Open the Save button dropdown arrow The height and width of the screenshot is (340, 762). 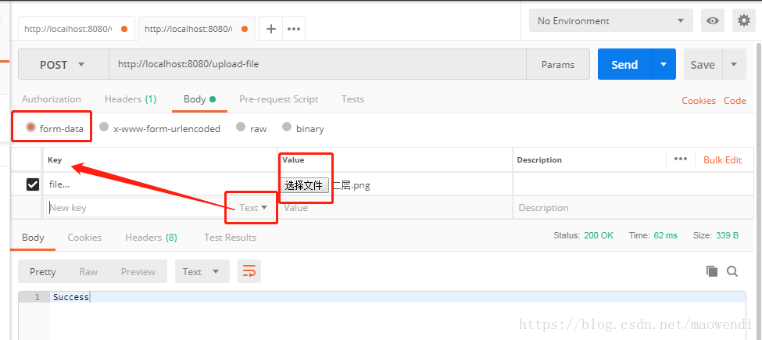(x=734, y=65)
